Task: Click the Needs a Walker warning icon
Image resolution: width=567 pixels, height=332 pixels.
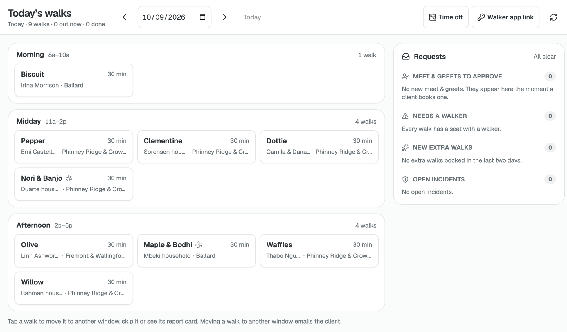Action: [x=405, y=116]
